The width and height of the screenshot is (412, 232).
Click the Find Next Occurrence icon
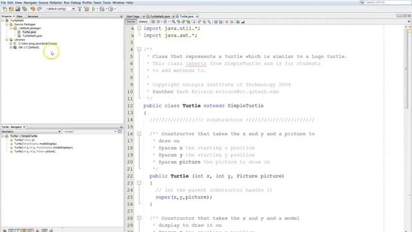183,22
